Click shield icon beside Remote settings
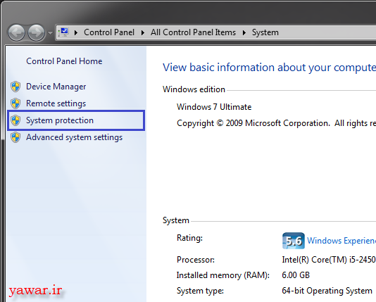The image size is (376, 302). coord(15,103)
